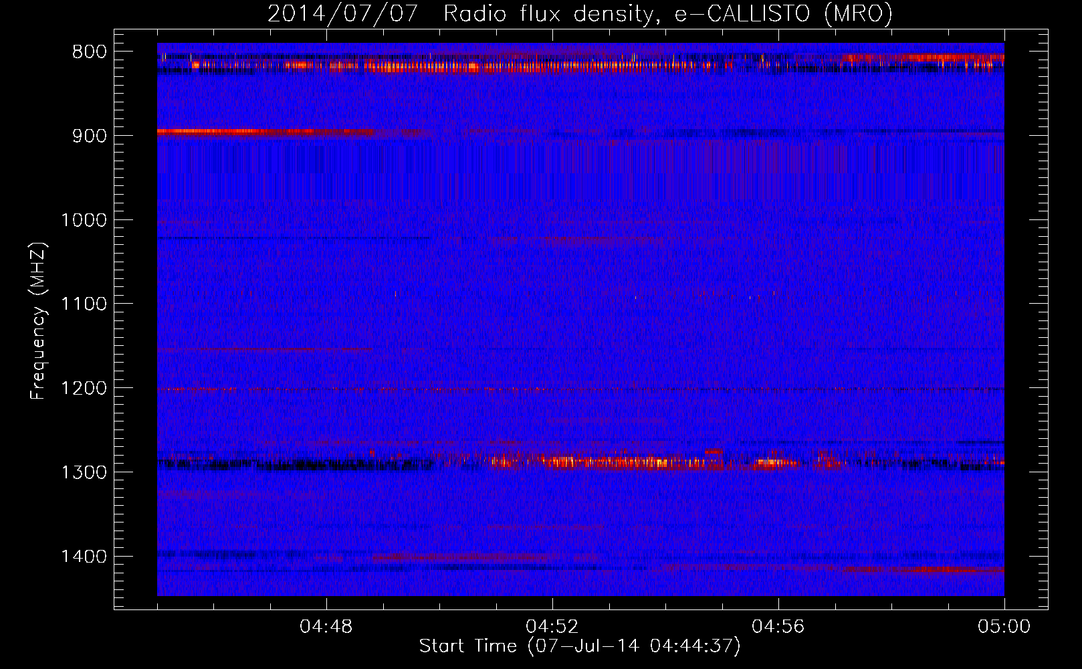Click the 04:56 time tick label
The width and height of the screenshot is (1082, 669).
(x=778, y=627)
